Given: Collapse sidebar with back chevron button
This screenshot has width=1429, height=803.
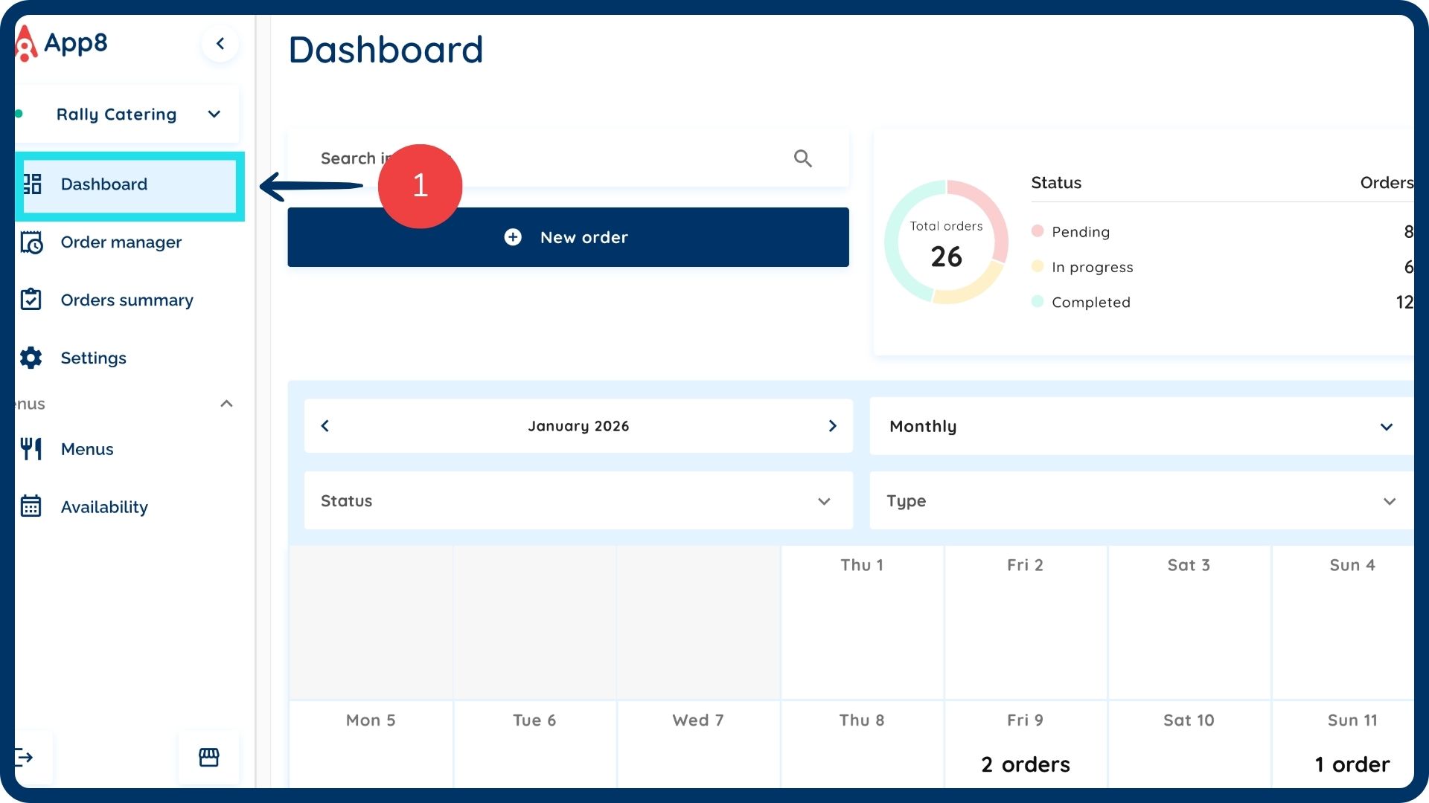Looking at the screenshot, I should point(220,44).
